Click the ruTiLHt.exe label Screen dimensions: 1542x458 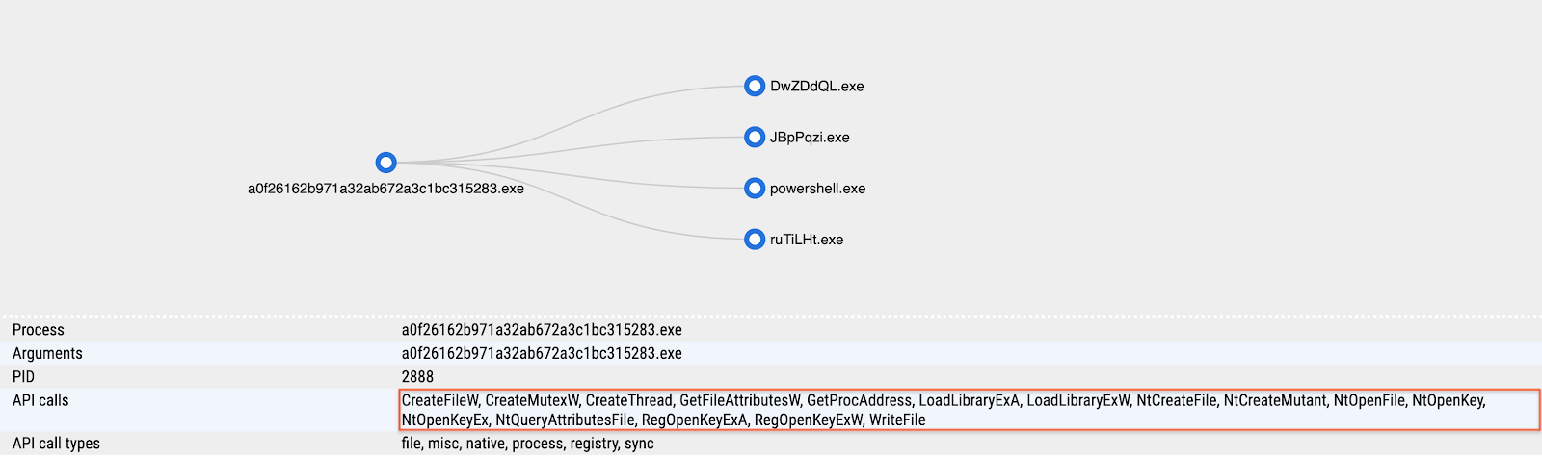pos(807,240)
